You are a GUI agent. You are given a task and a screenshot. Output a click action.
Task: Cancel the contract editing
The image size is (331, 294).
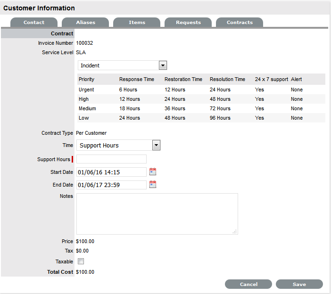(x=248, y=284)
